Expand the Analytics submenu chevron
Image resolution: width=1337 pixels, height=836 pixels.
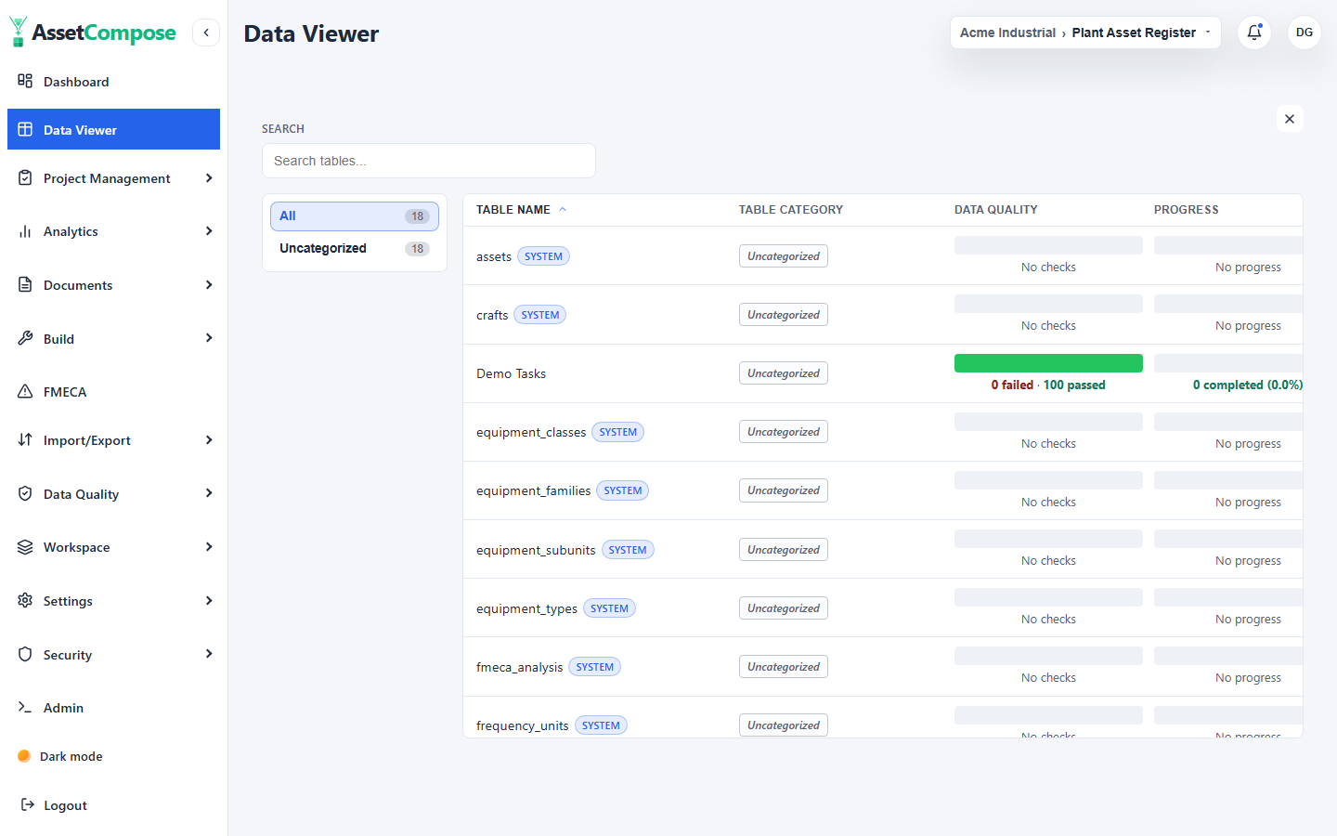pyautogui.click(x=209, y=230)
